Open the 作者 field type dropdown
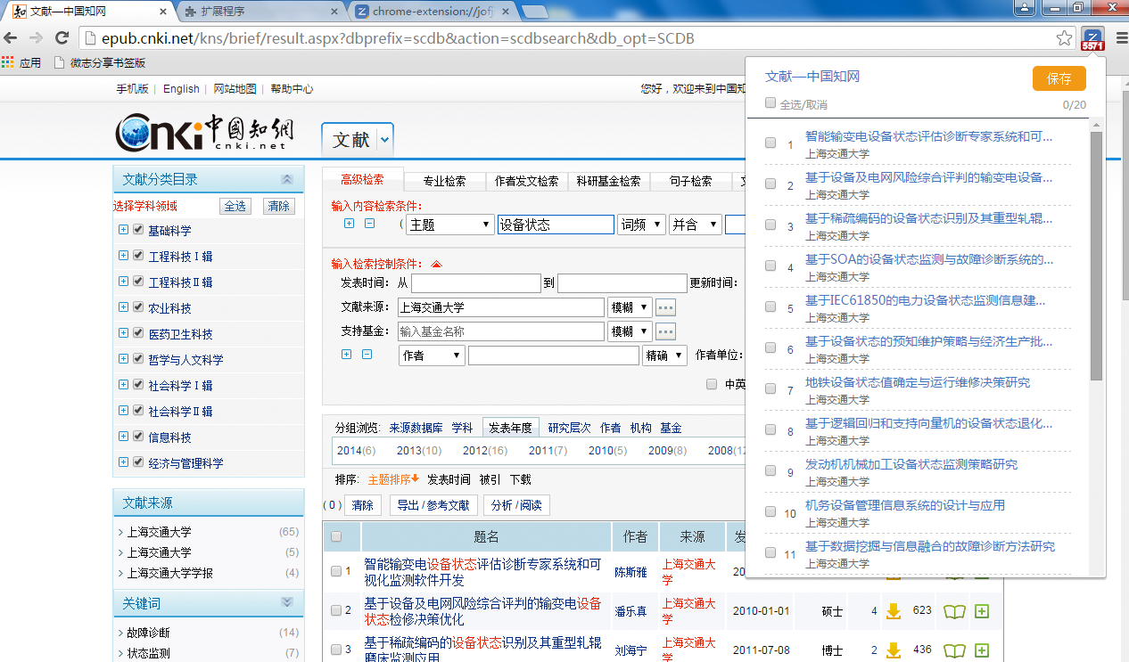Image resolution: width=1129 pixels, height=662 pixels. point(432,356)
